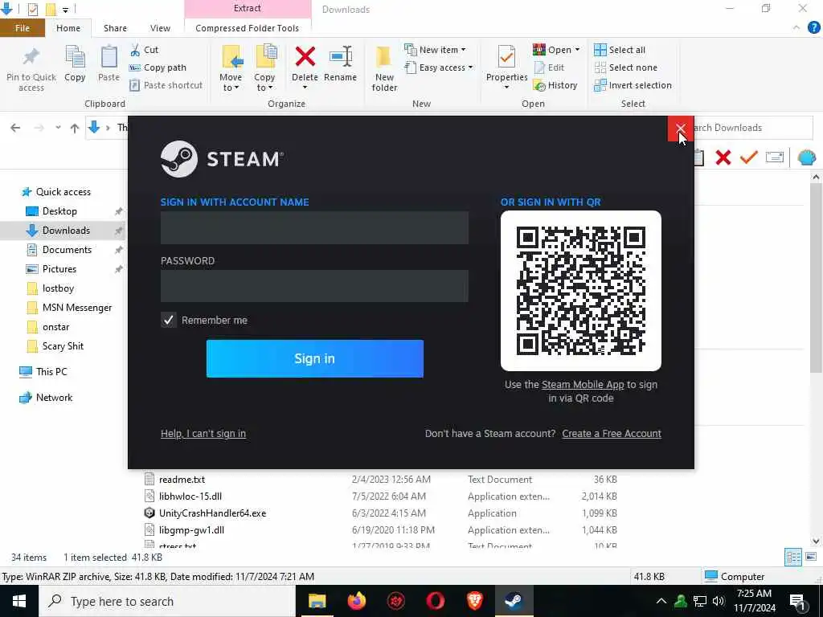Open Opera browser from the taskbar
The height and width of the screenshot is (617, 823).
point(435,601)
